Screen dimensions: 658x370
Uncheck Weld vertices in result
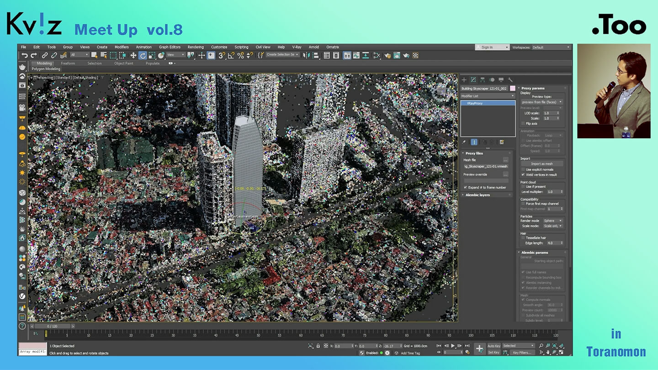point(523,174)
